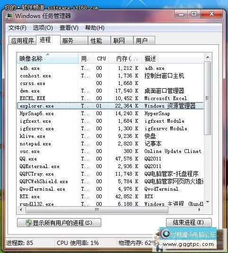
Task: Sort processes by CPU column header
Action: coord(101,59)
